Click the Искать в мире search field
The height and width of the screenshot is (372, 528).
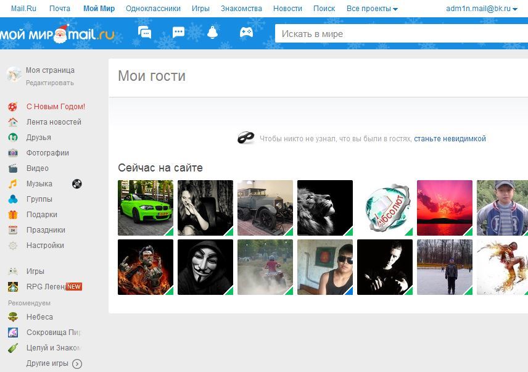[402, 34]
